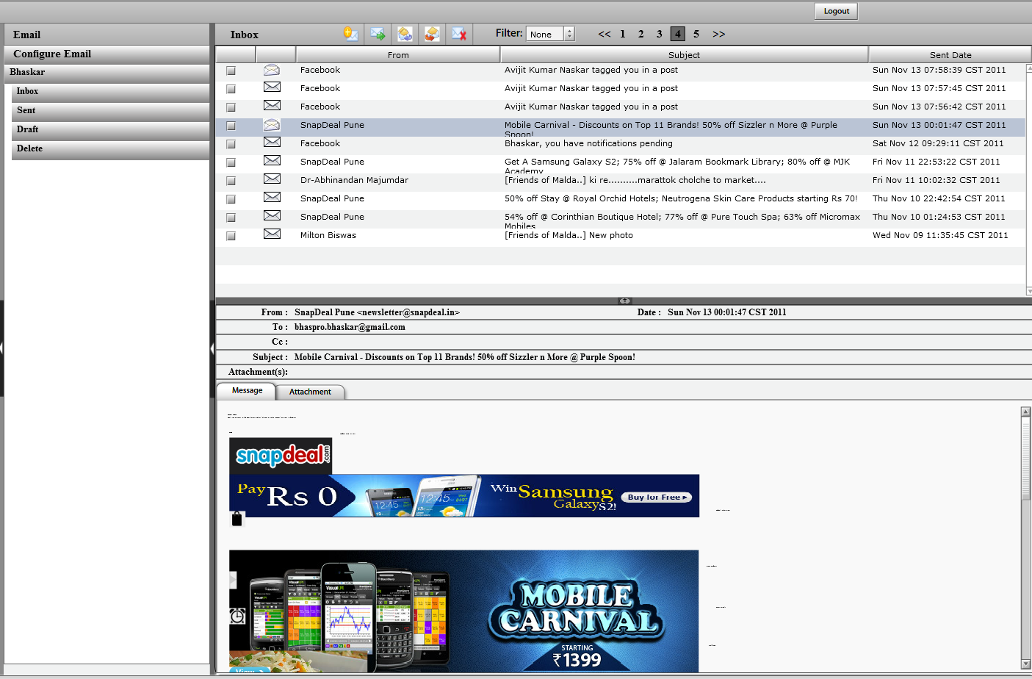
Task: Click the compose new email icon
Action: [x=351, y=34]
